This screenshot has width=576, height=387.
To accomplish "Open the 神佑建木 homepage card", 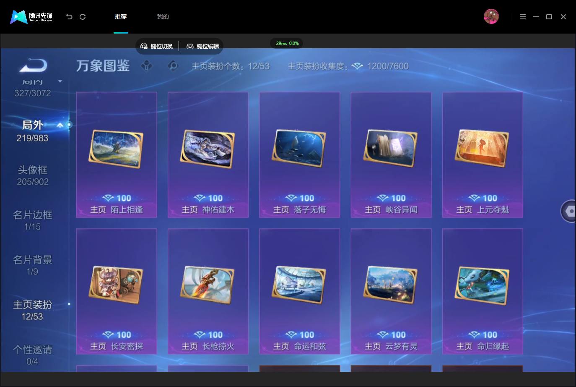I will 208,155.
